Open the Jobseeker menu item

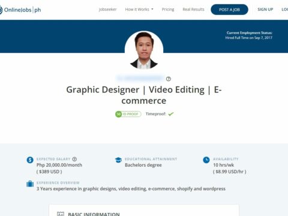point(107,10)
